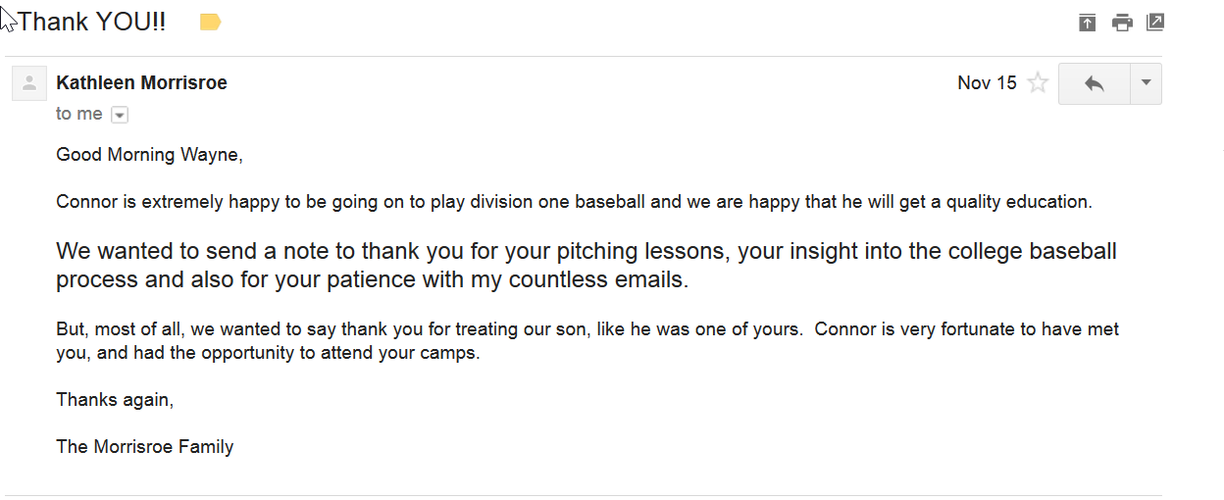
Task: Click the "Thank YOU!!" subject line
Action: (x=92, y=22)
